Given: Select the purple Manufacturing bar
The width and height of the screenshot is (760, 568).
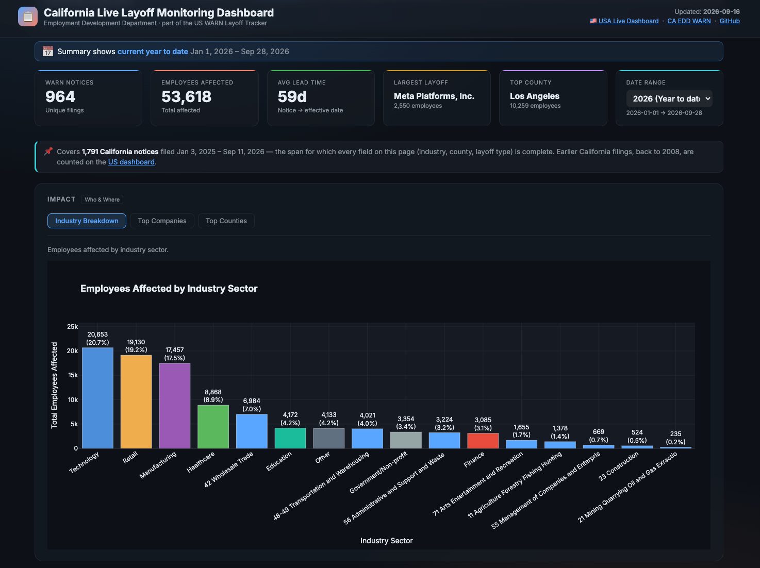Looking at the screenshot, I should click(175, 406).
